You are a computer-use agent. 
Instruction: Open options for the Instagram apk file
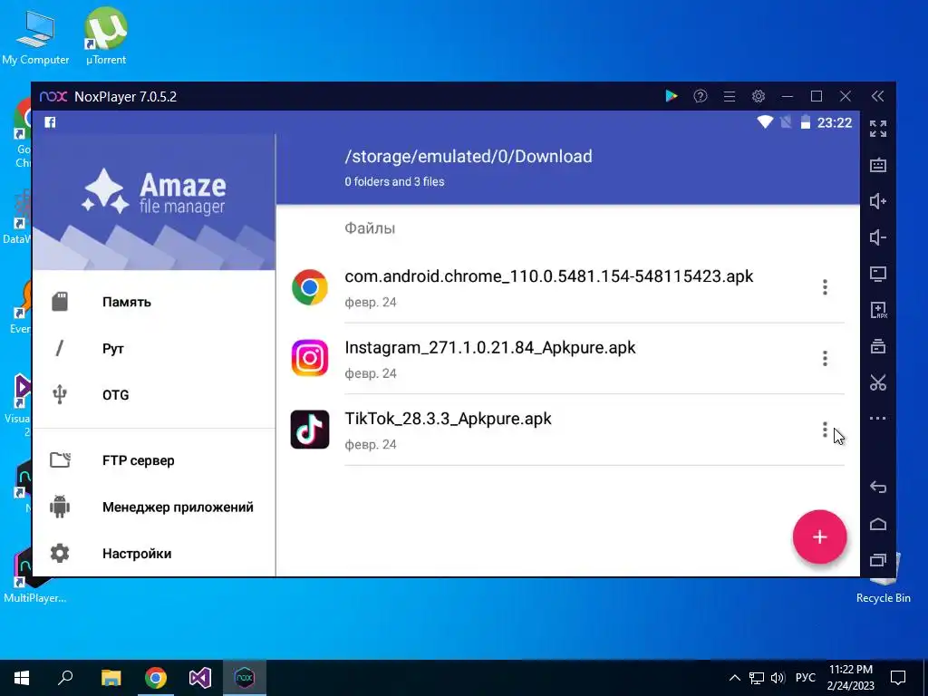point(825,358)
